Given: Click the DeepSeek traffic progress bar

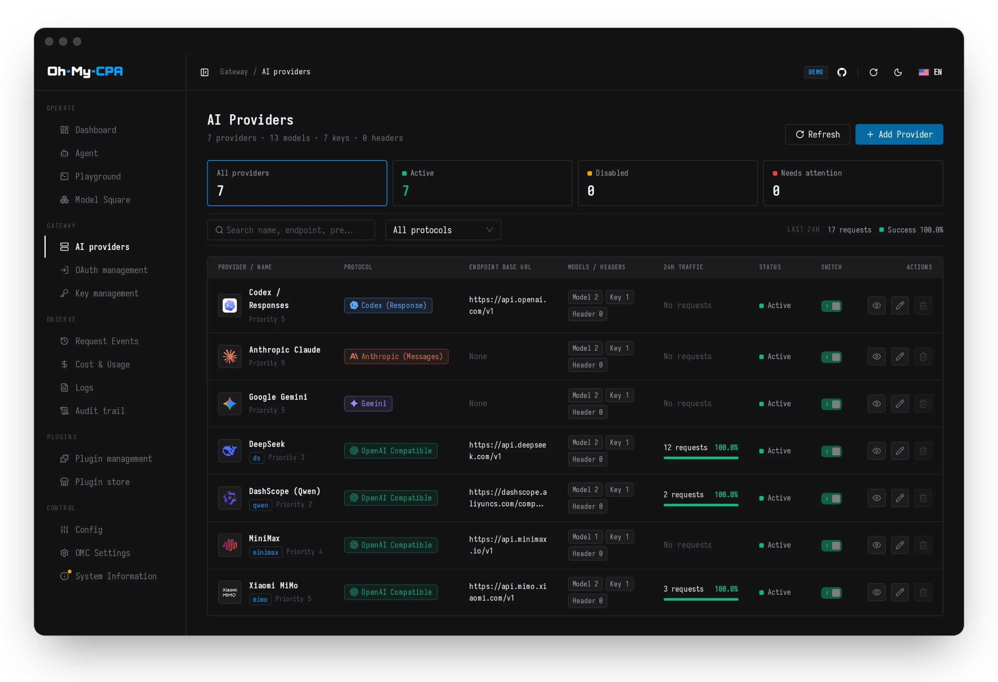Looking at the screenshot, I should (701, 458).
